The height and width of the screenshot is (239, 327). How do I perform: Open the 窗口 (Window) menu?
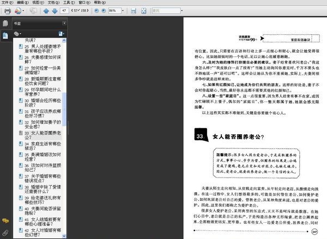point(84,3)
